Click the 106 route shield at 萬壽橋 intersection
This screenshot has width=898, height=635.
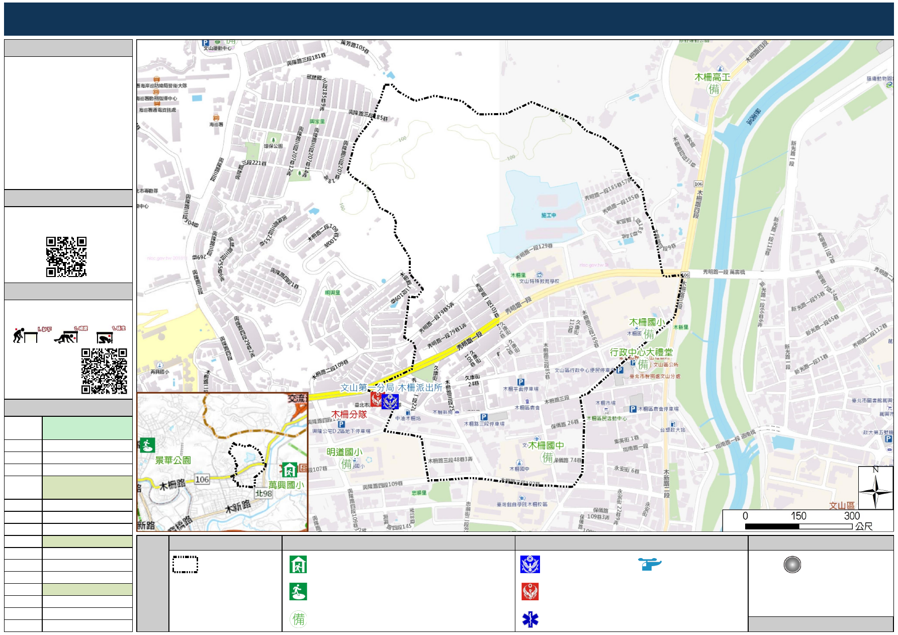[x=685, y=275]
